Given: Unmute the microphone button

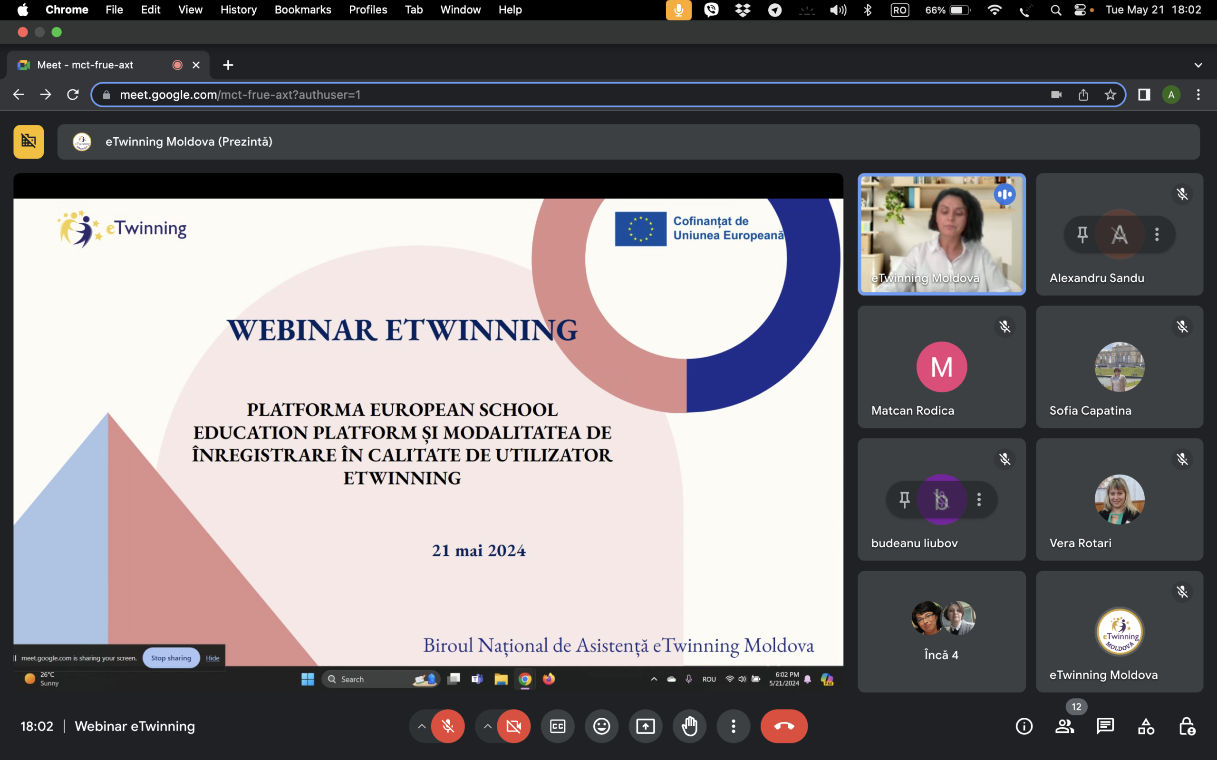Looking at the screenshot, I should coord(447,726).
